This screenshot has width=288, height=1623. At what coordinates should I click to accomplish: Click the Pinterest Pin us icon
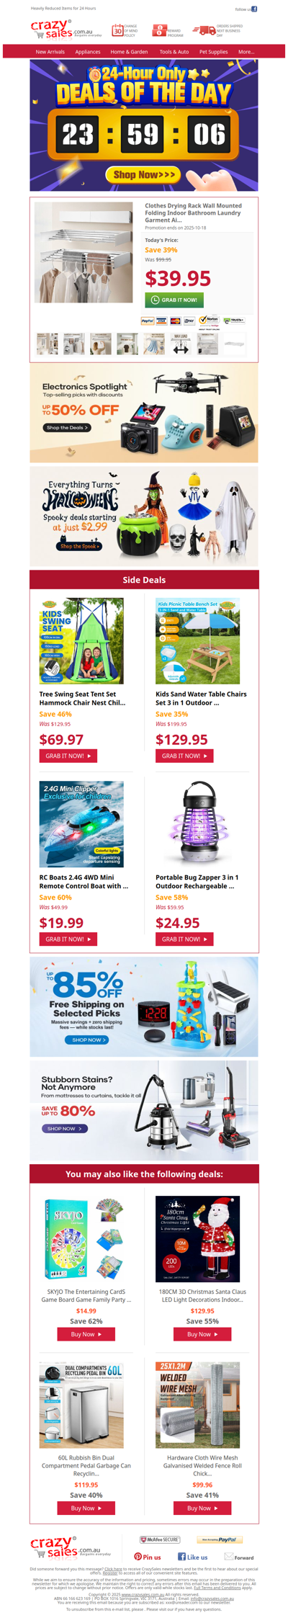pos(138,1556)
